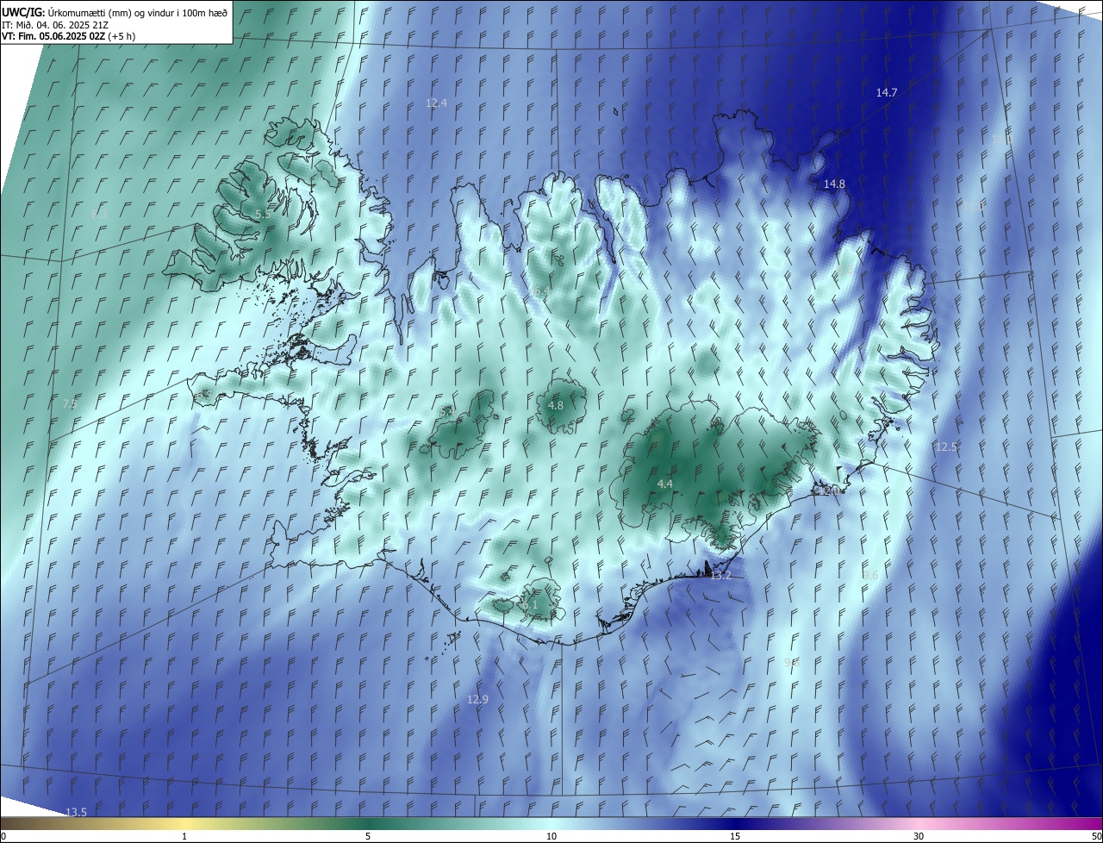This screenshot has width=1103, height=843.
Task: Click the 13.2 value label on the southeast coast
Action: 720,575
